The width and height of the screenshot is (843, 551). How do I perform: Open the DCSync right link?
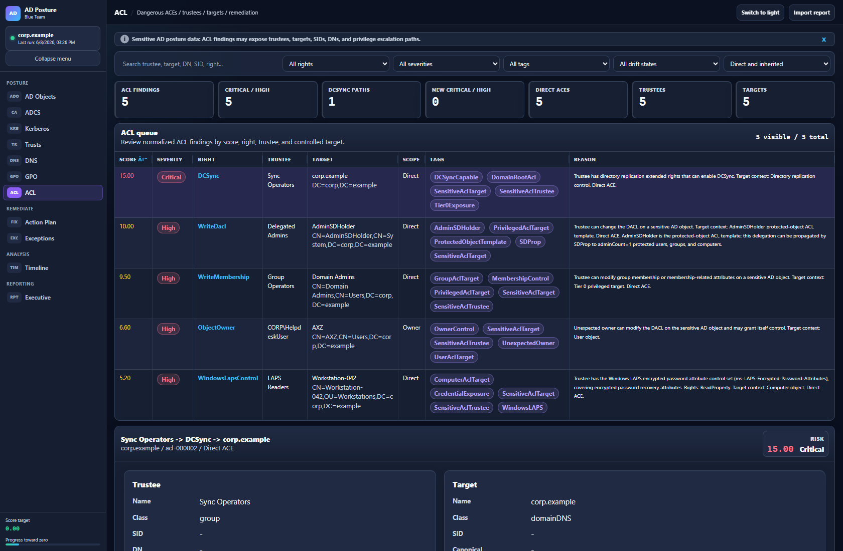(208, 176)
